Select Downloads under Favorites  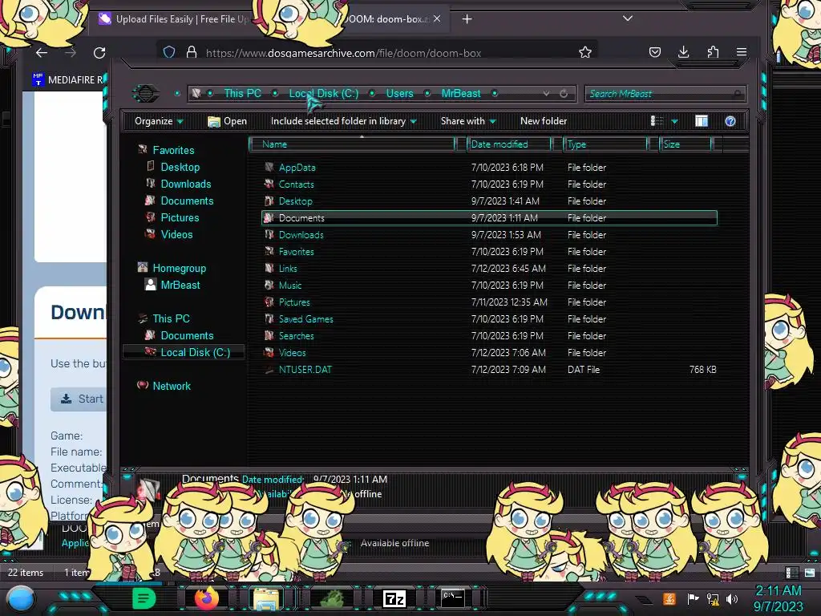click(186, 184)
